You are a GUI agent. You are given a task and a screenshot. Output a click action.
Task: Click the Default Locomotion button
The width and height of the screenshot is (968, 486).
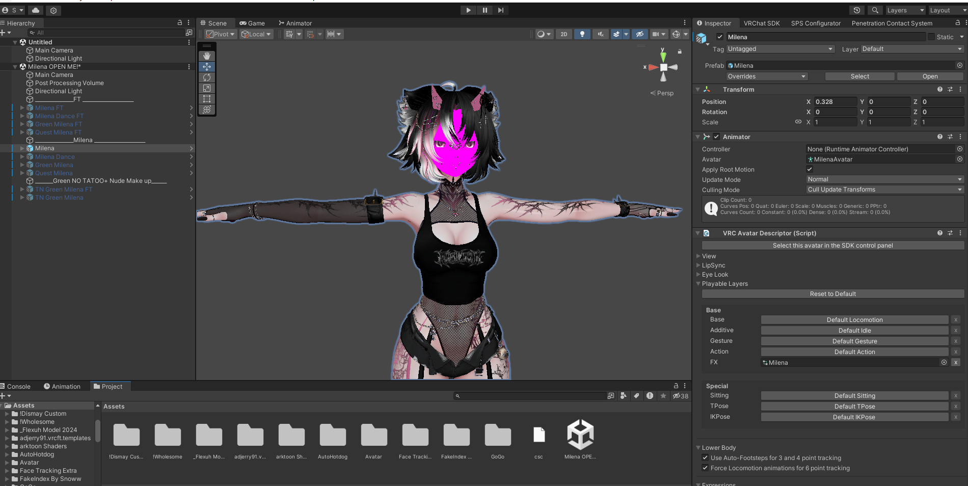854,320
